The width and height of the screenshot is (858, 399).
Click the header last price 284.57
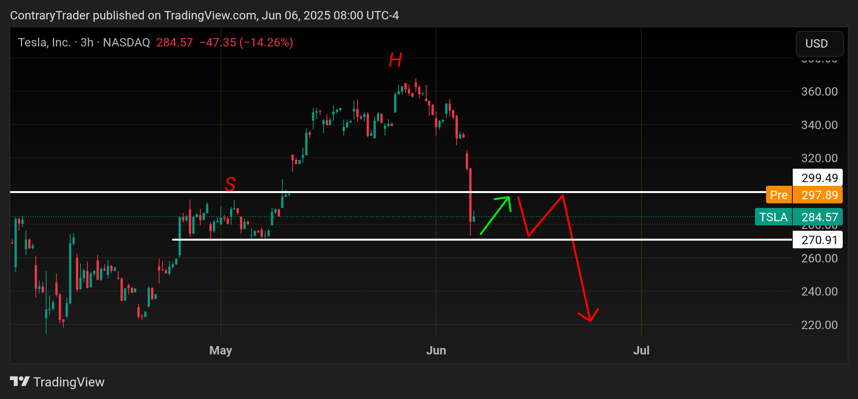(175, 42)
